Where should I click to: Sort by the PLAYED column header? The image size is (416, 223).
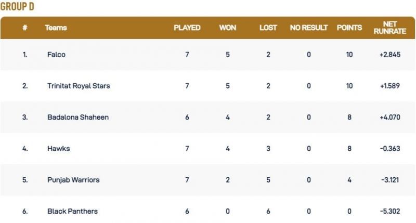pyautogui.click(x=187, y=28)
